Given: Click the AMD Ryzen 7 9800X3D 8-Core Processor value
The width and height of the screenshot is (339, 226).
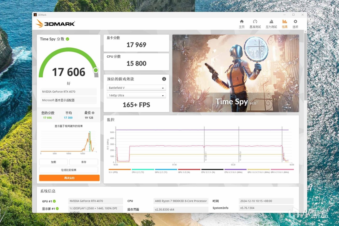Looking at the screenshot, I should tap(181, 201).
